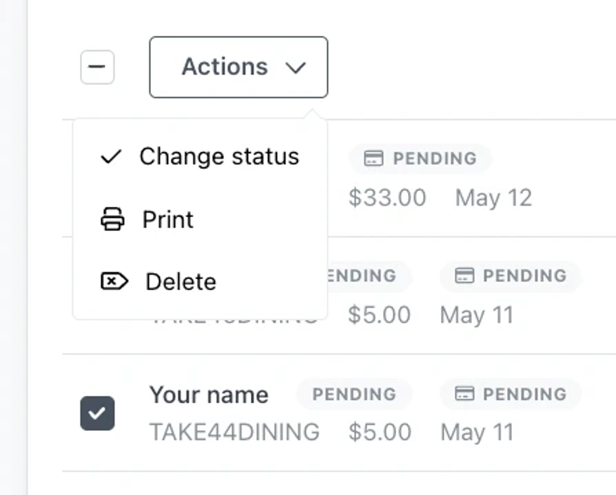Click the printer icon in Actions menu
Image resolution: width=616 pixels, height=495 pixels.
(x=113, y=219)
